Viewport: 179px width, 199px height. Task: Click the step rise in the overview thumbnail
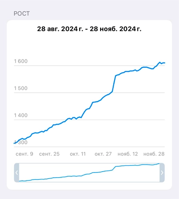coord(114,168)
